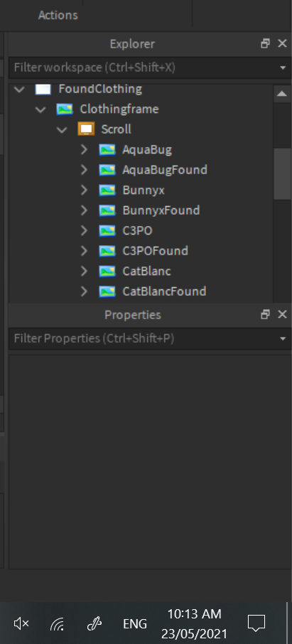Screen dimensions: 292x644
Task: Collapse the FoundClothing tree node
Action: [19, 90]
